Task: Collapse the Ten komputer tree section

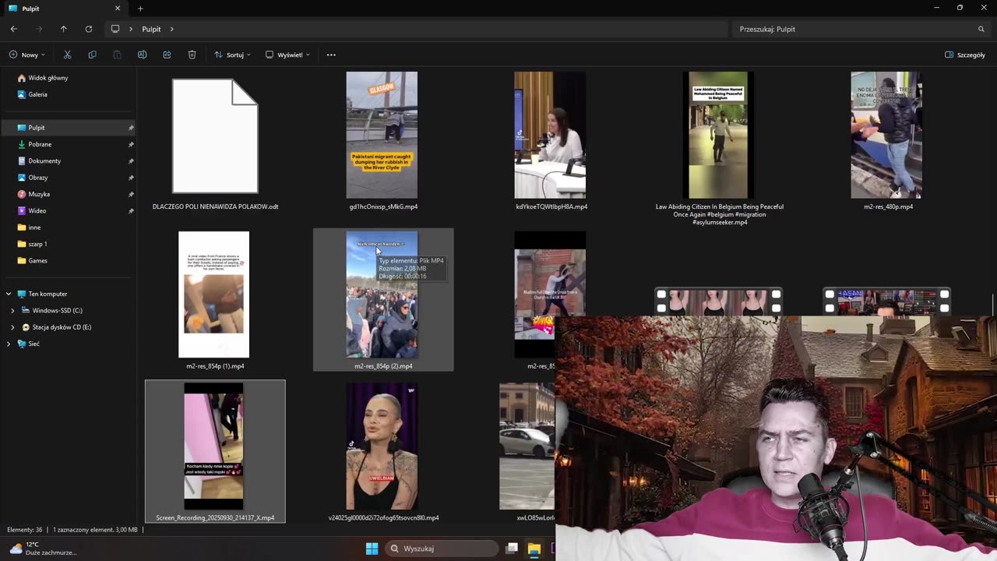Action: coord(9,294)
